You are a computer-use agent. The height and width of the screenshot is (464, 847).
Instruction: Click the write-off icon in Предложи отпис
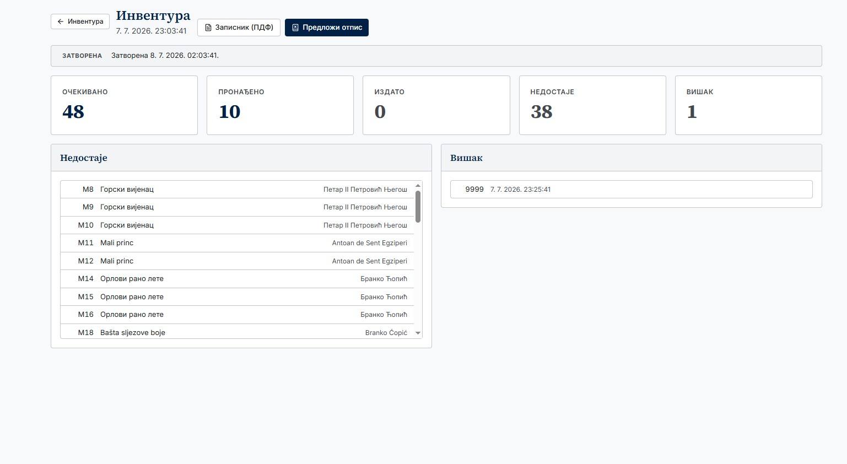coord(295,28)
